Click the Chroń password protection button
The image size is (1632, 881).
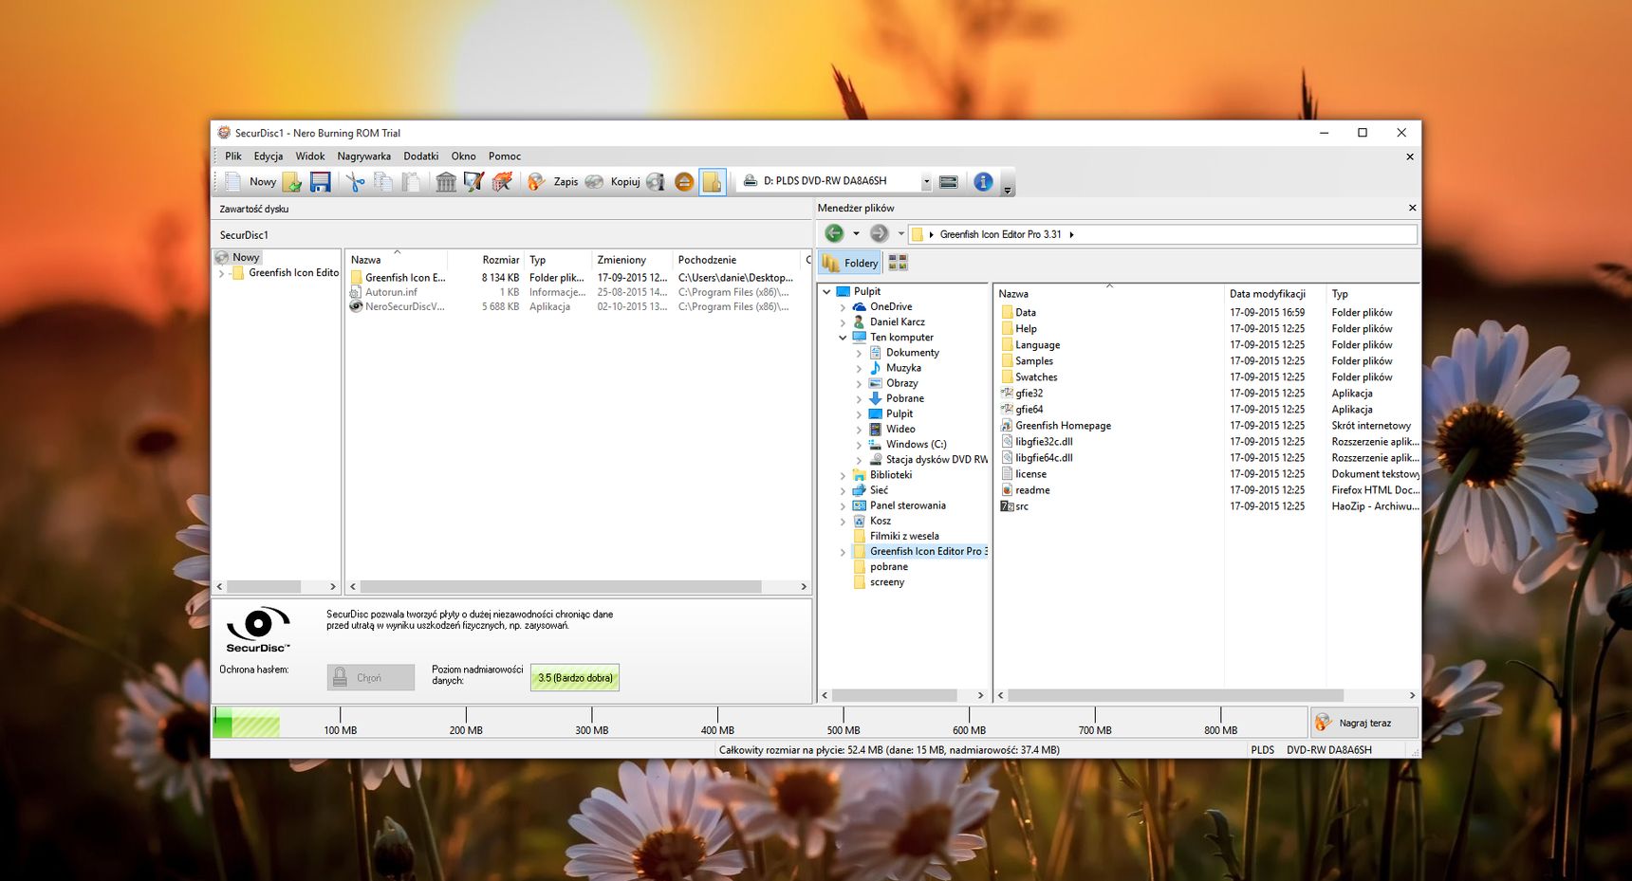(371, 677)
